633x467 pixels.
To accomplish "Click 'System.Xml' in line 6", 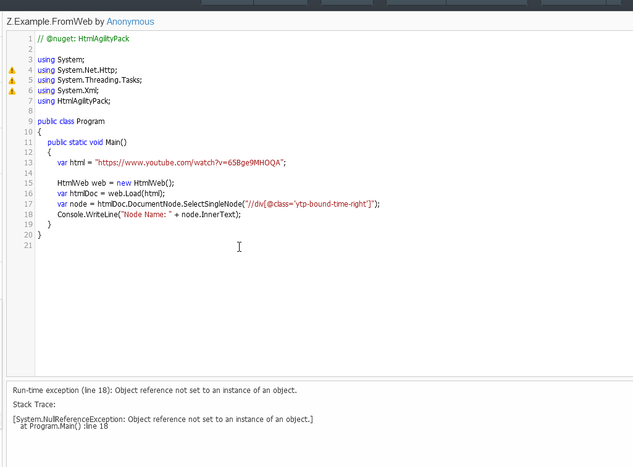I will point(77,91).
